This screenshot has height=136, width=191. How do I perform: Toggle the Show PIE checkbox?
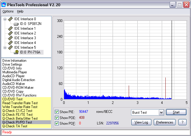57,112
